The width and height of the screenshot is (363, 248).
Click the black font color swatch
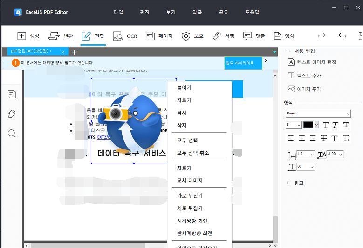[308, 125]
